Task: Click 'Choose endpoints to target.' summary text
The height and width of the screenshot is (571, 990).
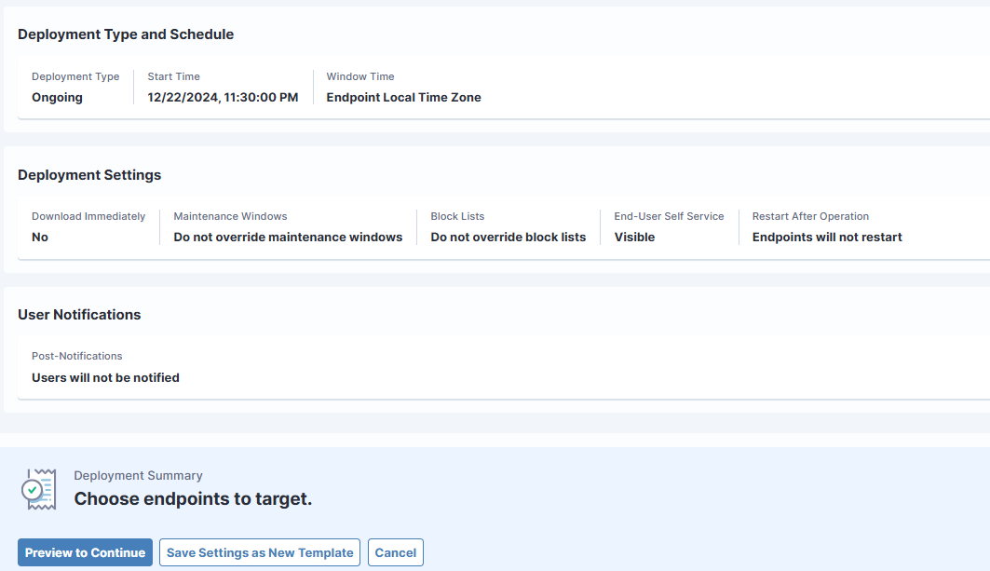Action: pyautogui.click(x=193, y=499)
